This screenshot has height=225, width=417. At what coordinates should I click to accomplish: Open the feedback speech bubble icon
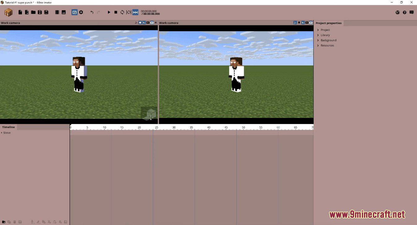coord(411,12)
